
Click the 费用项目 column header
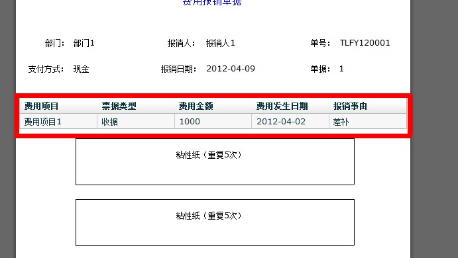click(x=58, y=106)
